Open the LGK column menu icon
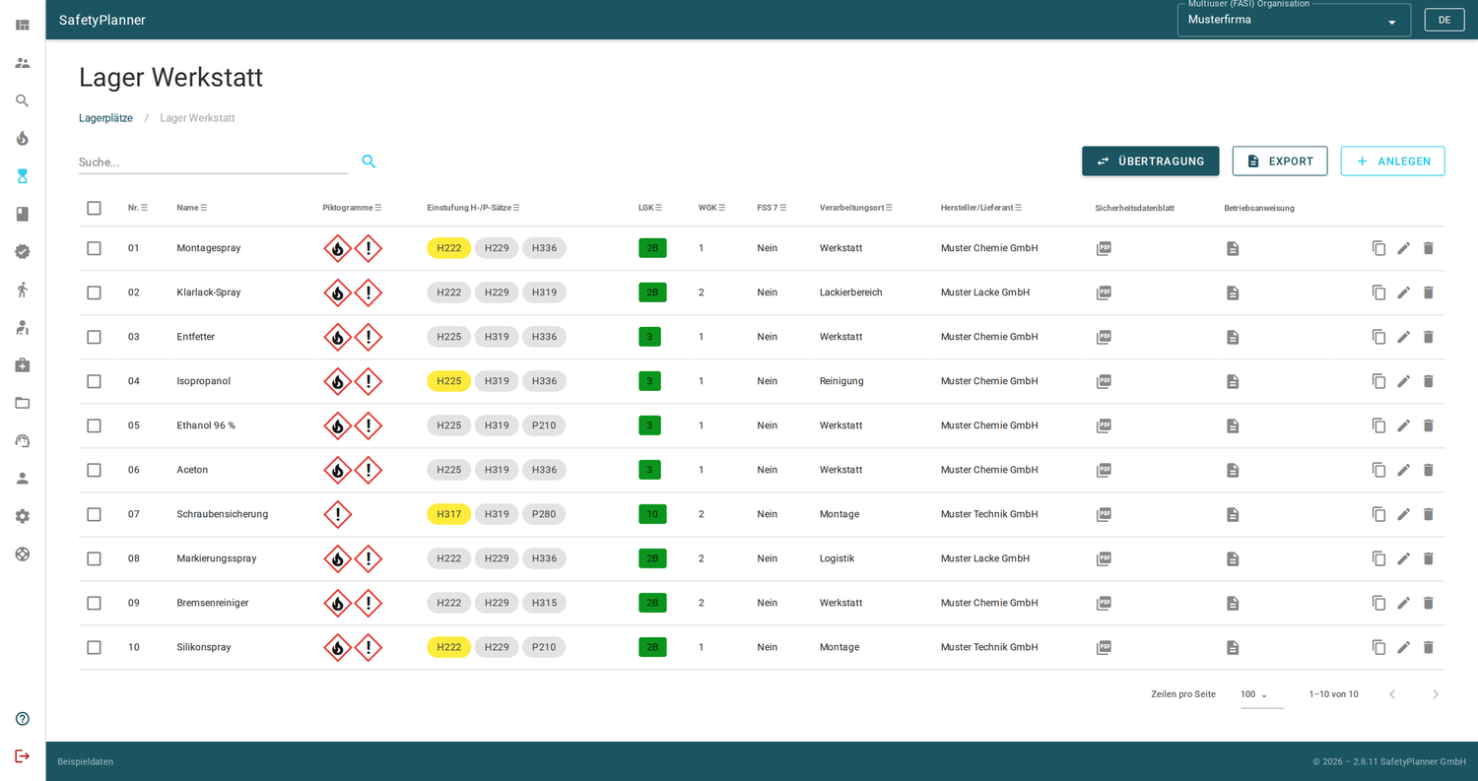Screen dimensions: 1478x781 [659, 208]
